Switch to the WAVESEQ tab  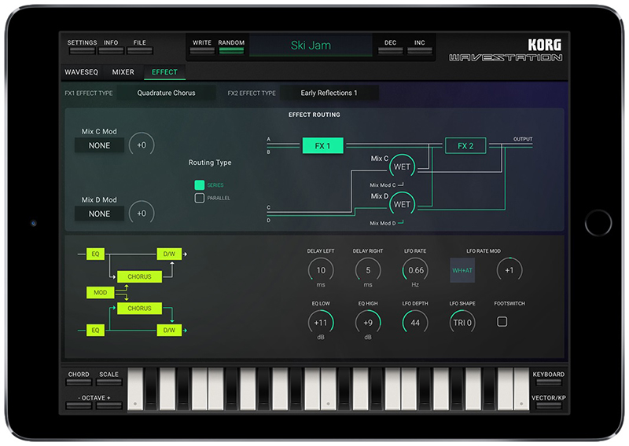click(x=82, y=72)
